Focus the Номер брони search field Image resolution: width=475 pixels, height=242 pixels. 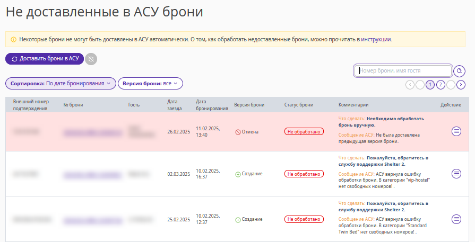(403, 71)
